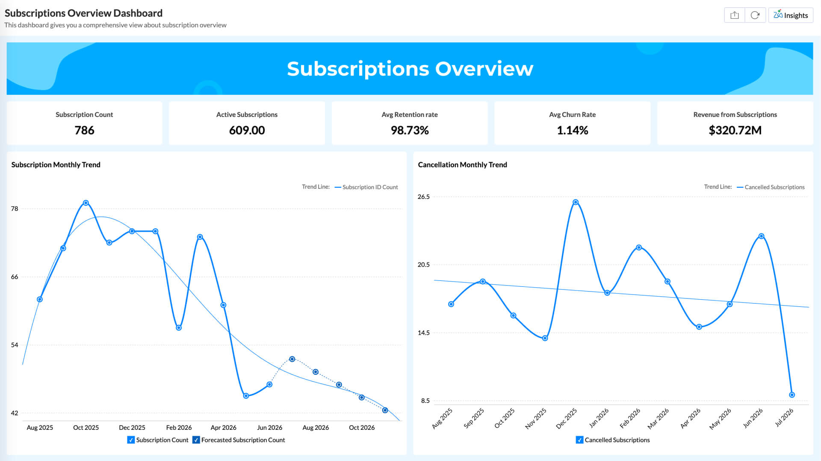Click the Subscriptions Overview Dashboard page title

(x=83, y=13)
